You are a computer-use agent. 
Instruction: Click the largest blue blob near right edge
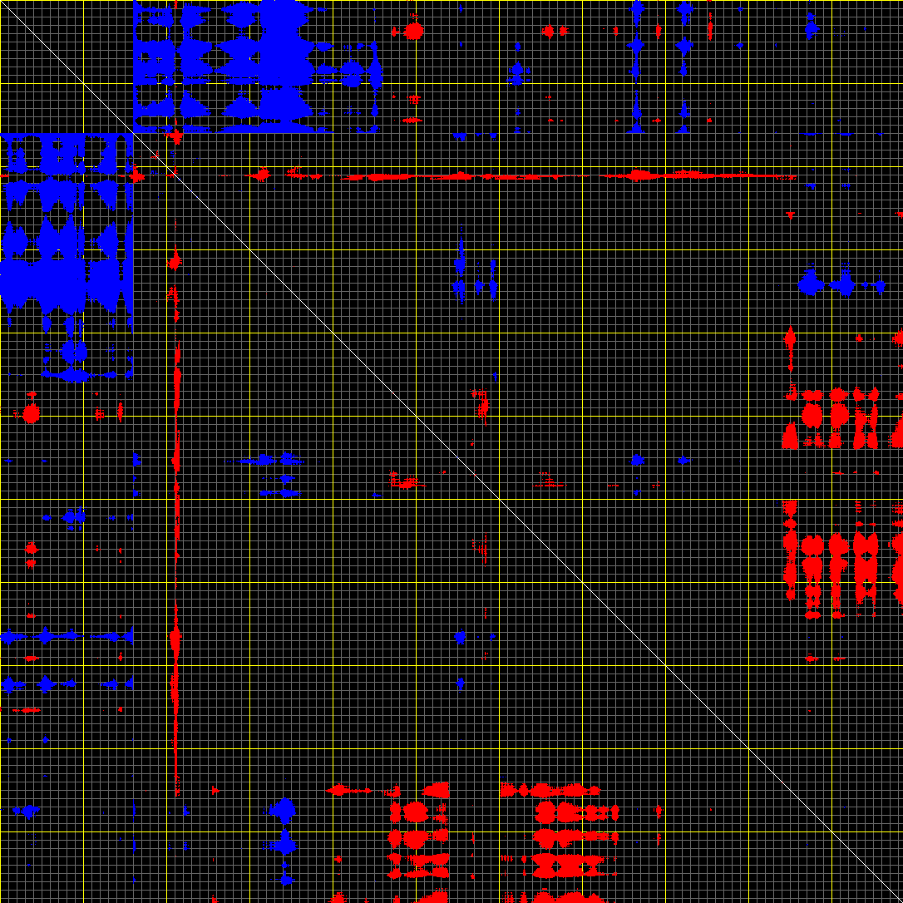810,284
